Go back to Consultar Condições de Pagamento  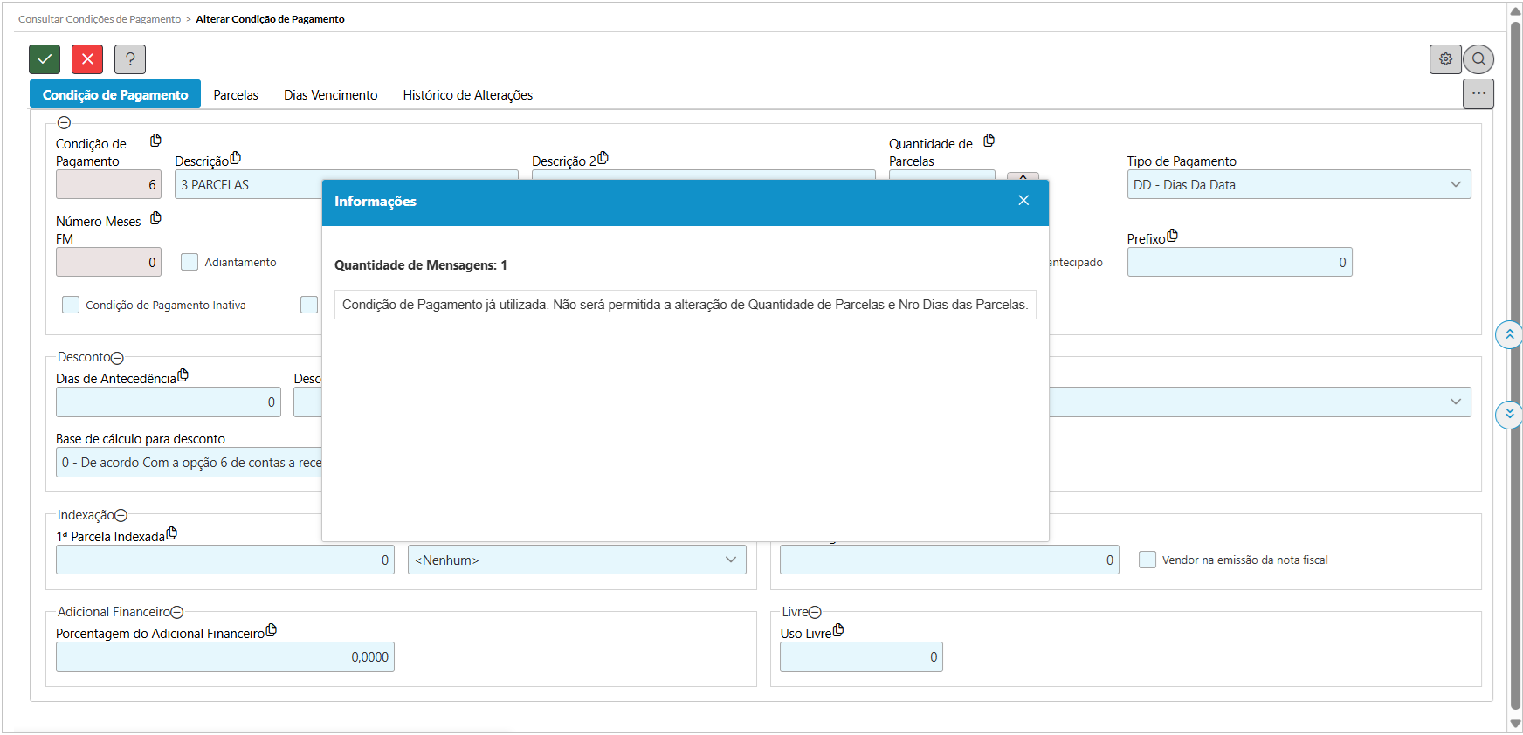click(x=100, y=19)
